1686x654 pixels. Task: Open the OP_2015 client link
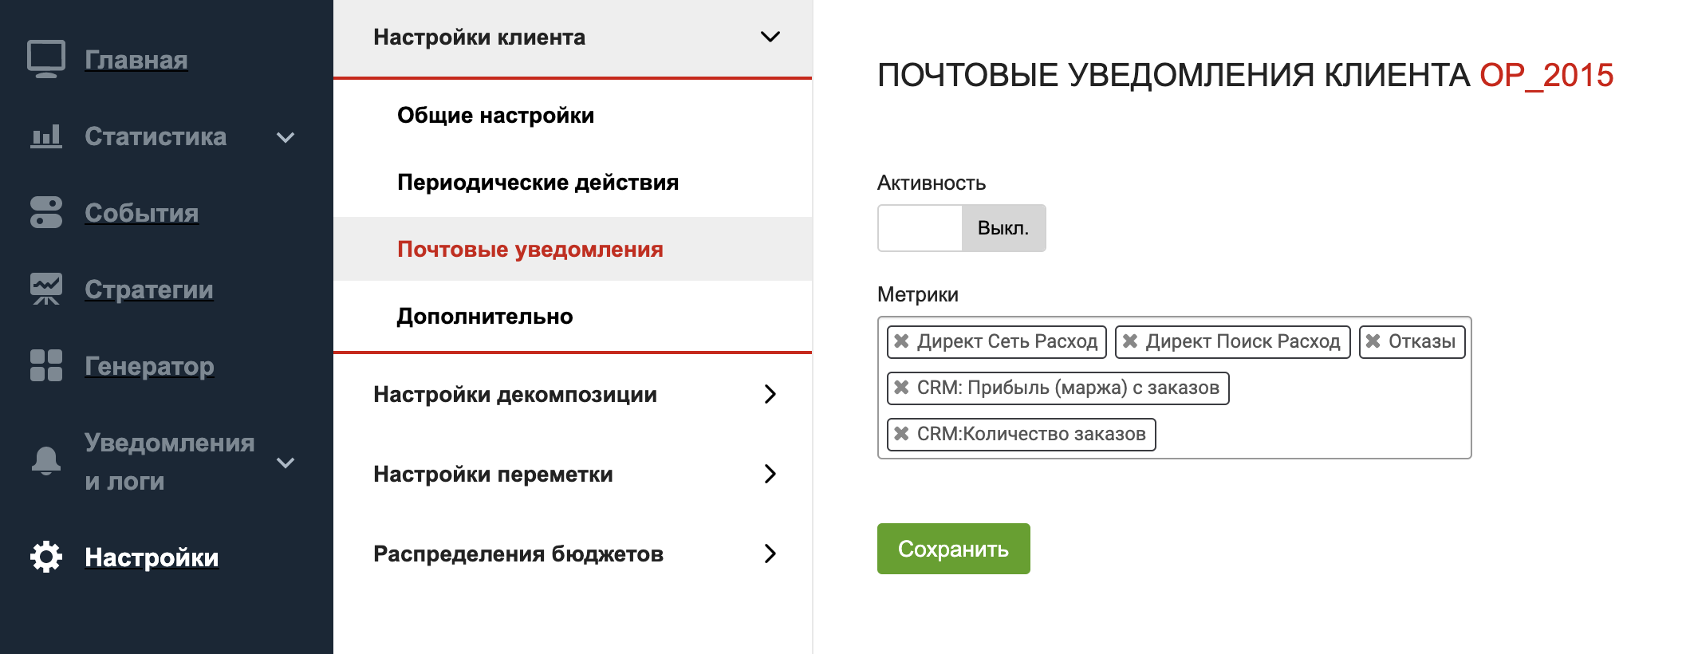[x=1546, y=76]
